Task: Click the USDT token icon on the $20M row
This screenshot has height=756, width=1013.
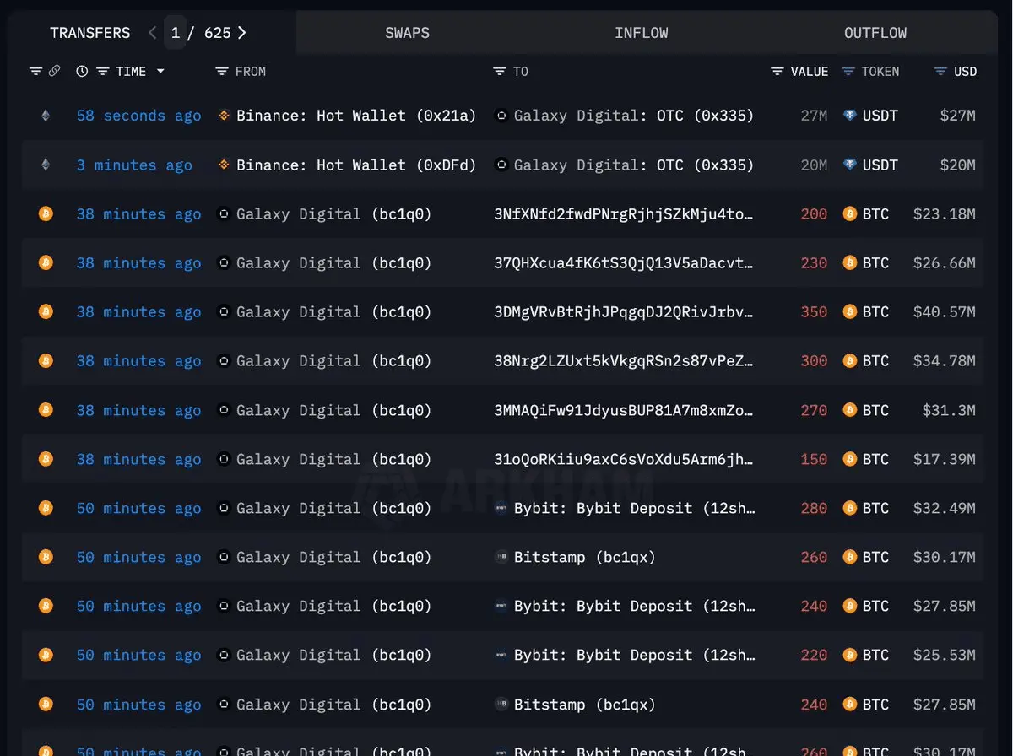Action: pyautogui.click(x=850, y=165)
